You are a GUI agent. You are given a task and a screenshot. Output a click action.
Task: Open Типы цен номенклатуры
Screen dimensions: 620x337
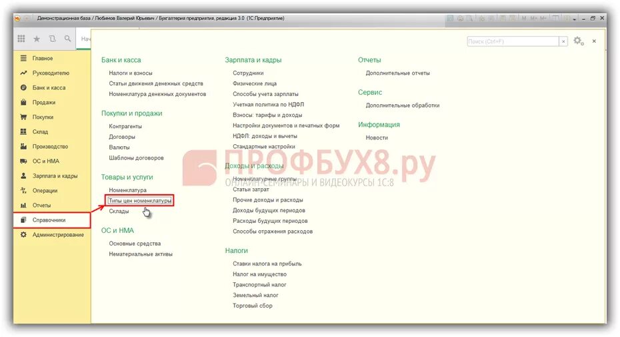140,201
